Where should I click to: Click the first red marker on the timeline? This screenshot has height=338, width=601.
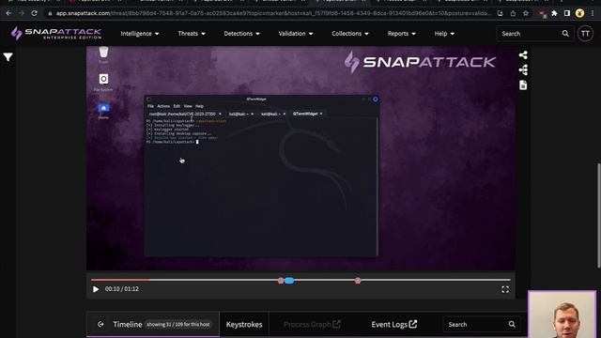[x=281, y=281]
